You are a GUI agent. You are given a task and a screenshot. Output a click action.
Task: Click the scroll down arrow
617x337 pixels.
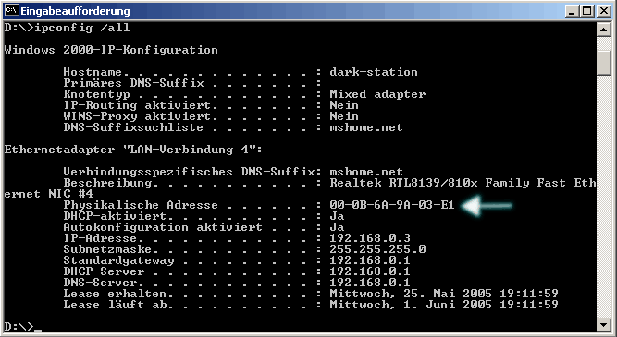[604, 324]
